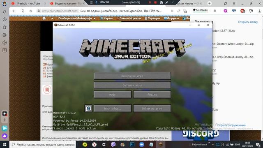Click the padlock site security icon

click(x=39, y=11)
